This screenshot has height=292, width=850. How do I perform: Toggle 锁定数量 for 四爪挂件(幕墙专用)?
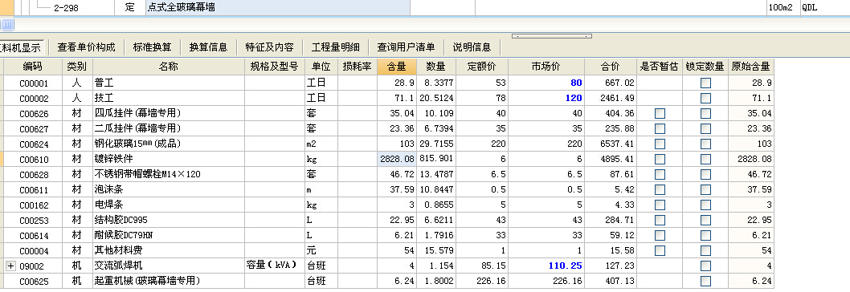[705, 114]
